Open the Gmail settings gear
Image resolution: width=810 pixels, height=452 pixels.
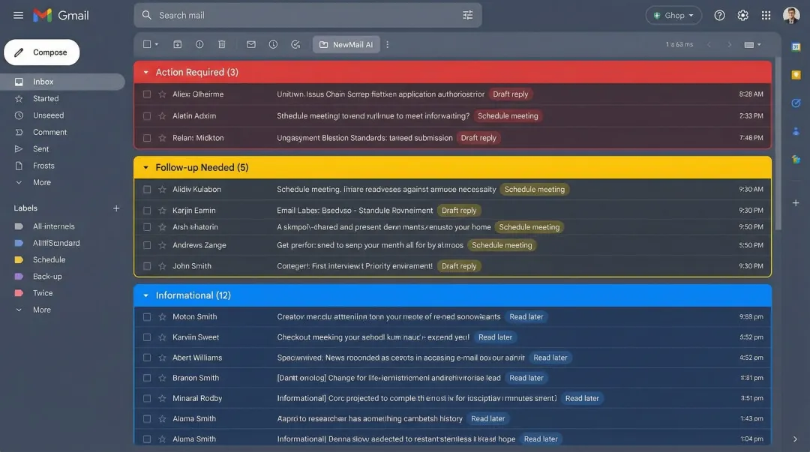742,14
